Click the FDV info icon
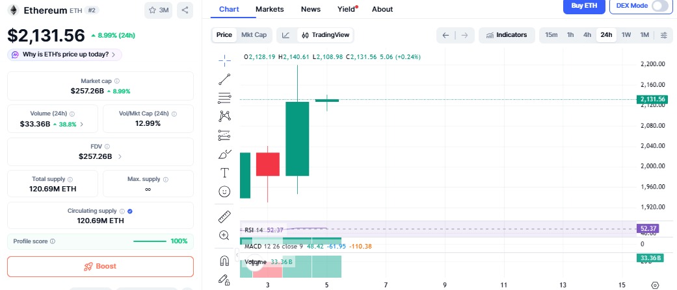Screen dimensions: 677x290 point(107,147)
